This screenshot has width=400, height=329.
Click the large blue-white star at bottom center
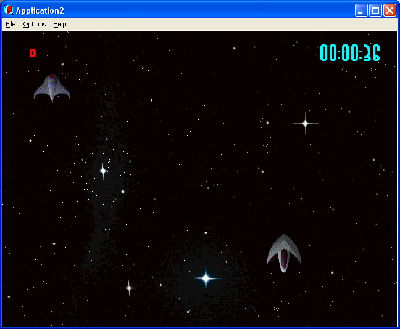tap(206, 278)
